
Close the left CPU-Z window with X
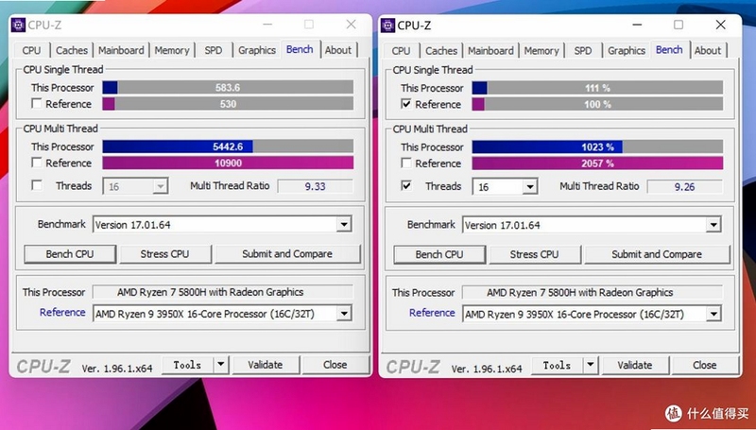click(x=352, y=25)
